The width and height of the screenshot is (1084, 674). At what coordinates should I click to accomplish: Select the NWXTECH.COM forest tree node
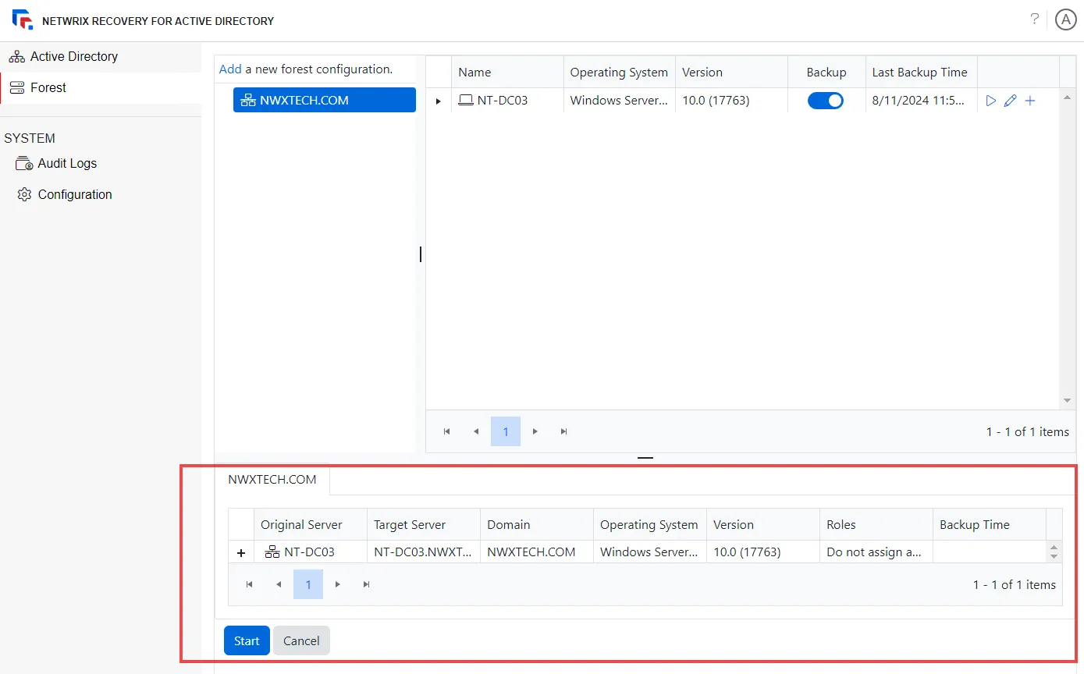click(324, 100)
